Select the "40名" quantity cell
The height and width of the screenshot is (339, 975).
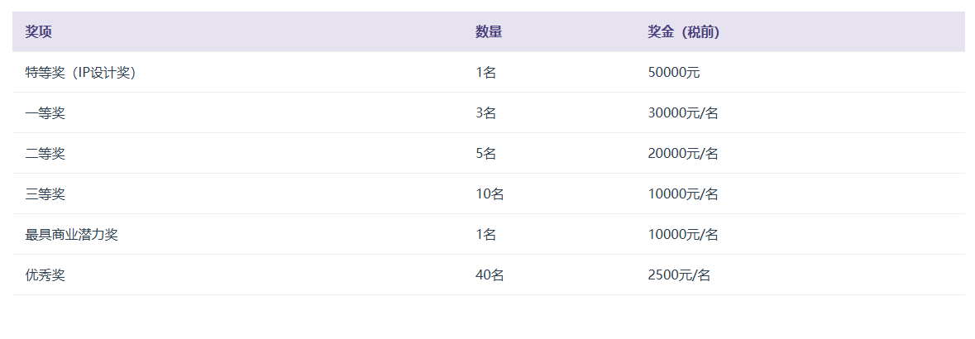(x=490, y=275)
